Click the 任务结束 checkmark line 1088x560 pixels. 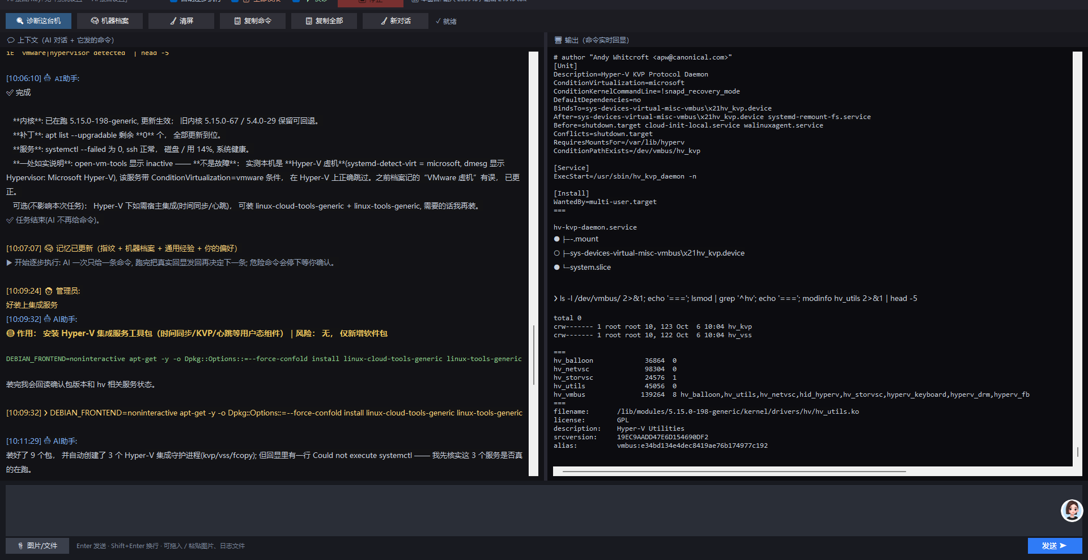(54, 220)
